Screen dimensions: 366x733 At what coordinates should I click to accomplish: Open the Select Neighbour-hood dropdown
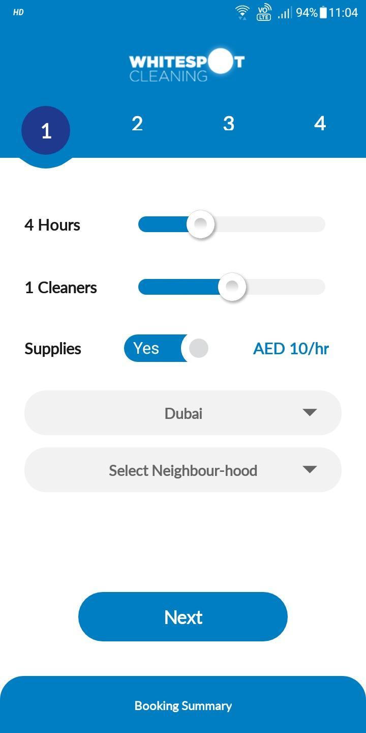183,470
